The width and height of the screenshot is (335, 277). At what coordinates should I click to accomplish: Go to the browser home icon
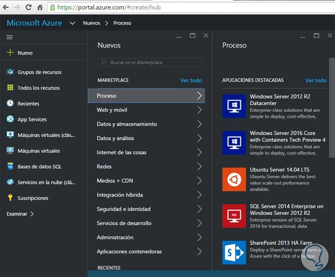[x=40, y=7]
